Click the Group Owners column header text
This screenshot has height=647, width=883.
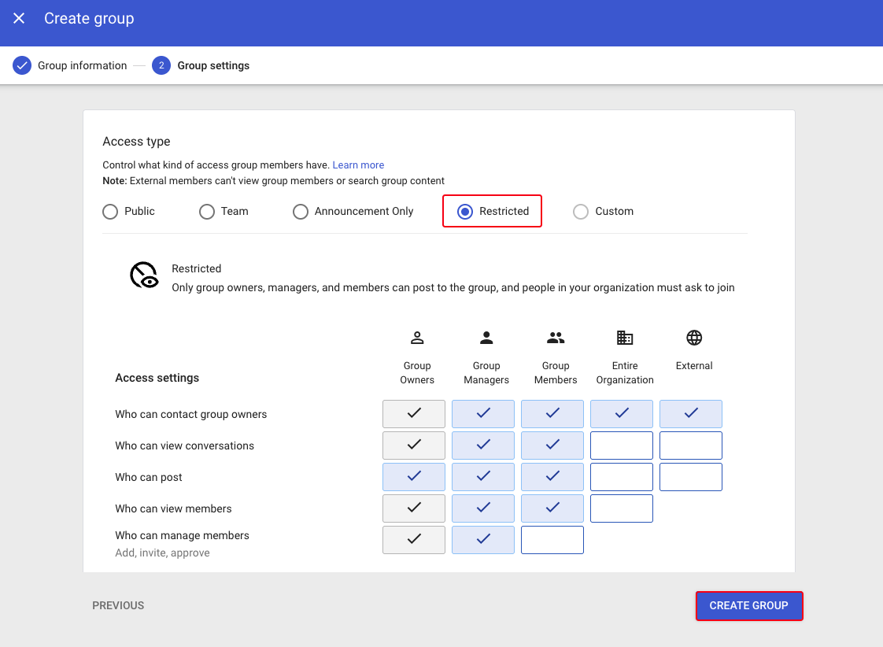click(x=417, y=373)
